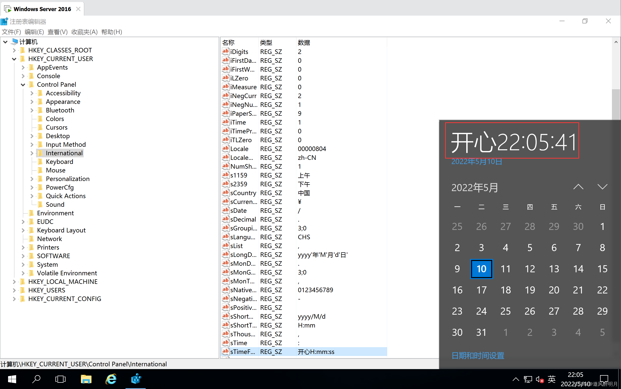Click the sTimeF... value string icon

pos(226,351)
